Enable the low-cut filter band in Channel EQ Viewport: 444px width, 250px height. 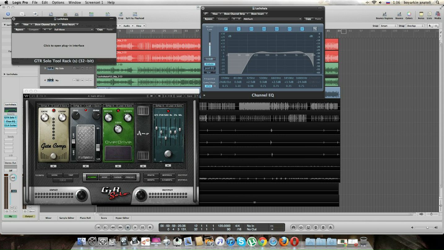[x=226, y=29]
